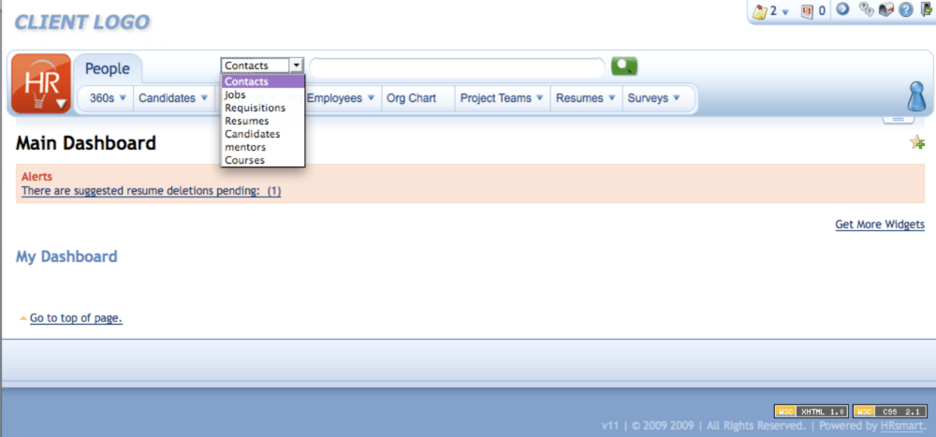Click the sticky notes icon
The image size is (936, 437).
click(x=759, y=11)
